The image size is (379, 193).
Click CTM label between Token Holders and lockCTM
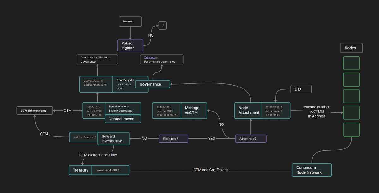tap(68, 111)
